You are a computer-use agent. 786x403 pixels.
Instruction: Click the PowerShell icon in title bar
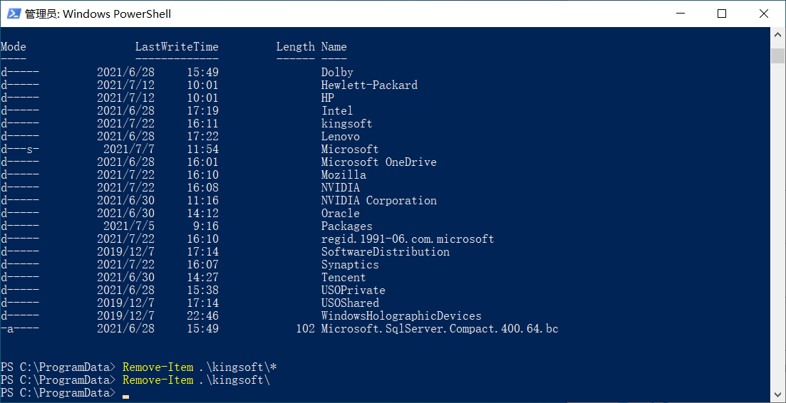click(x=13, y=14)
